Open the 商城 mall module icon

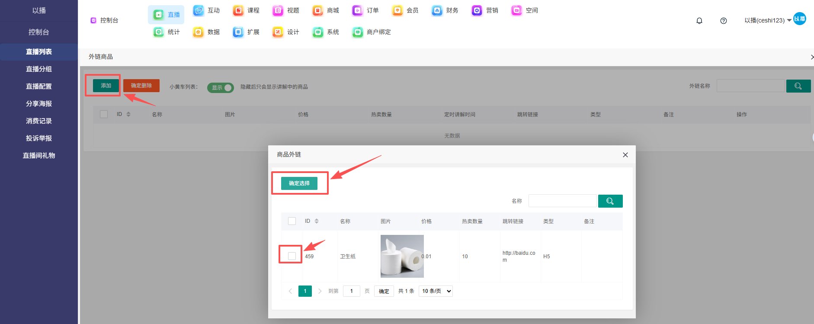pyautogui.click(x=318, y=10)
